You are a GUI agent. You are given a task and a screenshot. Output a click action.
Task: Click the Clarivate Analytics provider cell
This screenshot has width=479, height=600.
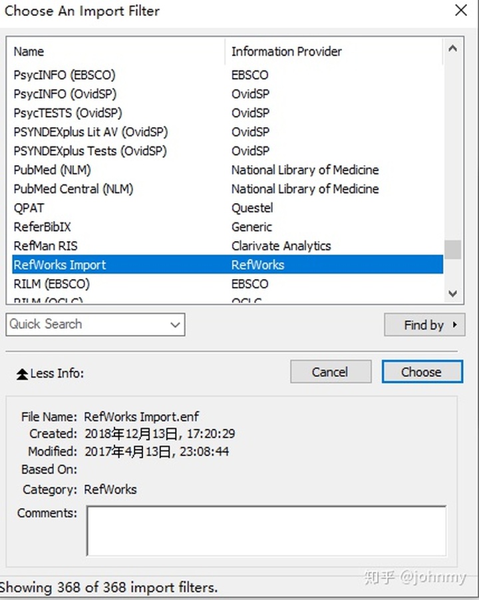[281, 246]
